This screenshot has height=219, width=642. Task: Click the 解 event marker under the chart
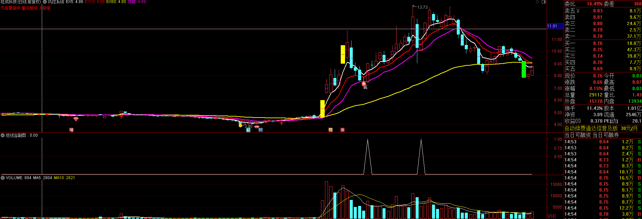coord(248,130)
